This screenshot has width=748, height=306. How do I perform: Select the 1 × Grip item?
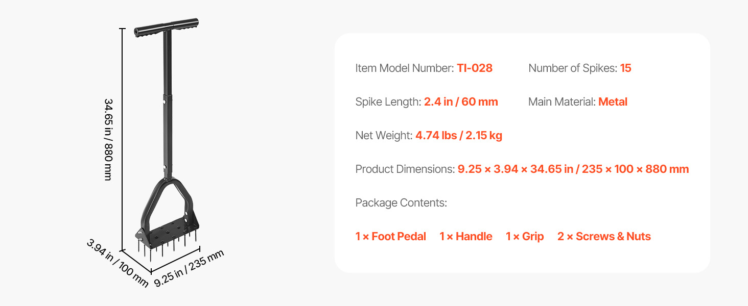525,237
